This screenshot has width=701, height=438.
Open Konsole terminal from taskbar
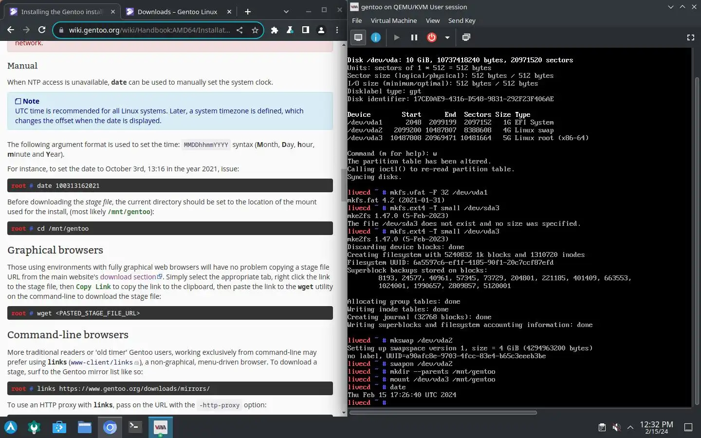[135, 427]
